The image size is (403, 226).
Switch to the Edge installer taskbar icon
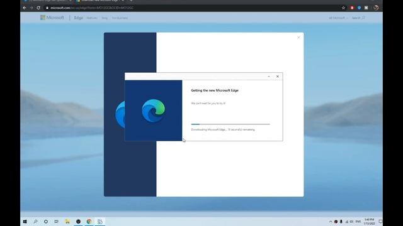click(100, 222)
